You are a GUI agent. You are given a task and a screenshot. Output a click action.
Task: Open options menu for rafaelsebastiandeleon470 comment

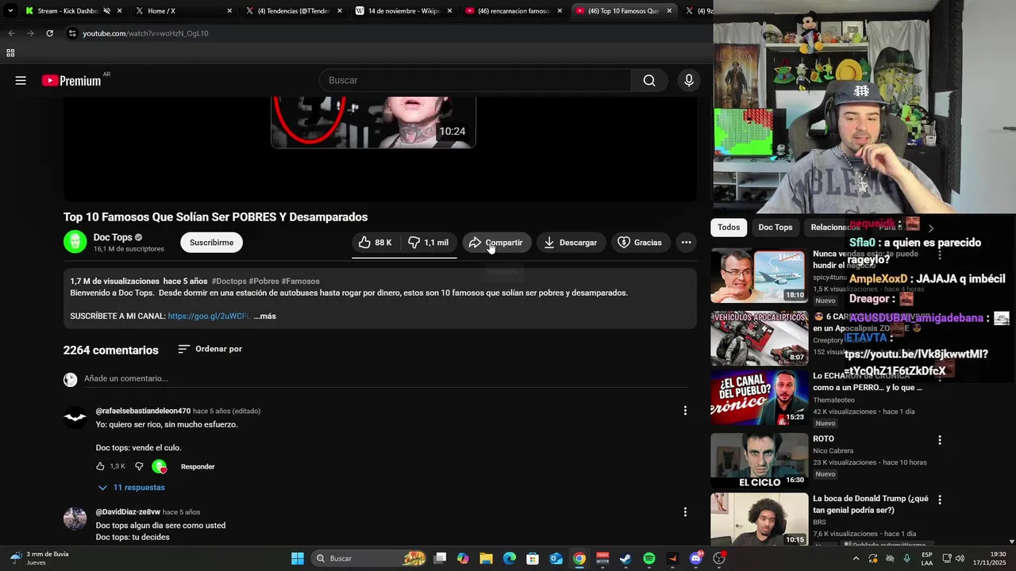(x=685, y=411)
